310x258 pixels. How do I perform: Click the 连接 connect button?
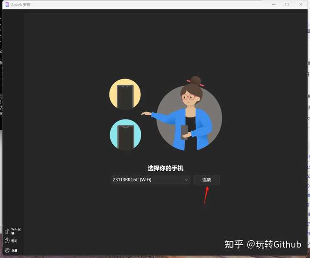point(206,180)
